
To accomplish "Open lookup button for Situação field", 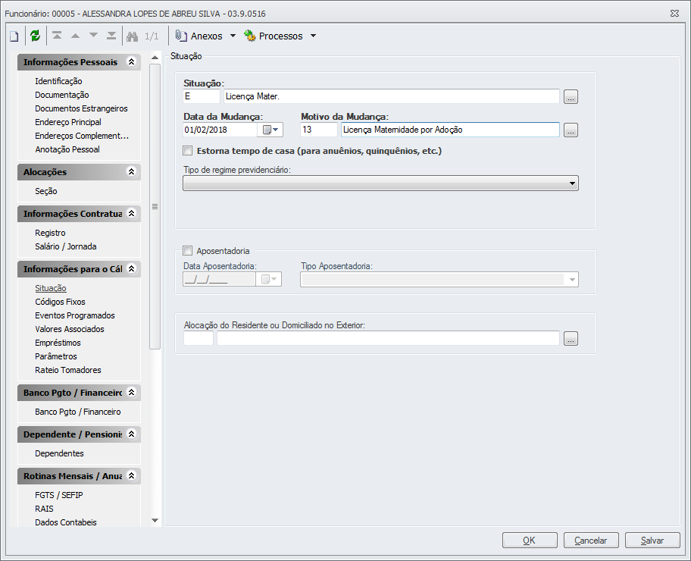I will point(571,96).
